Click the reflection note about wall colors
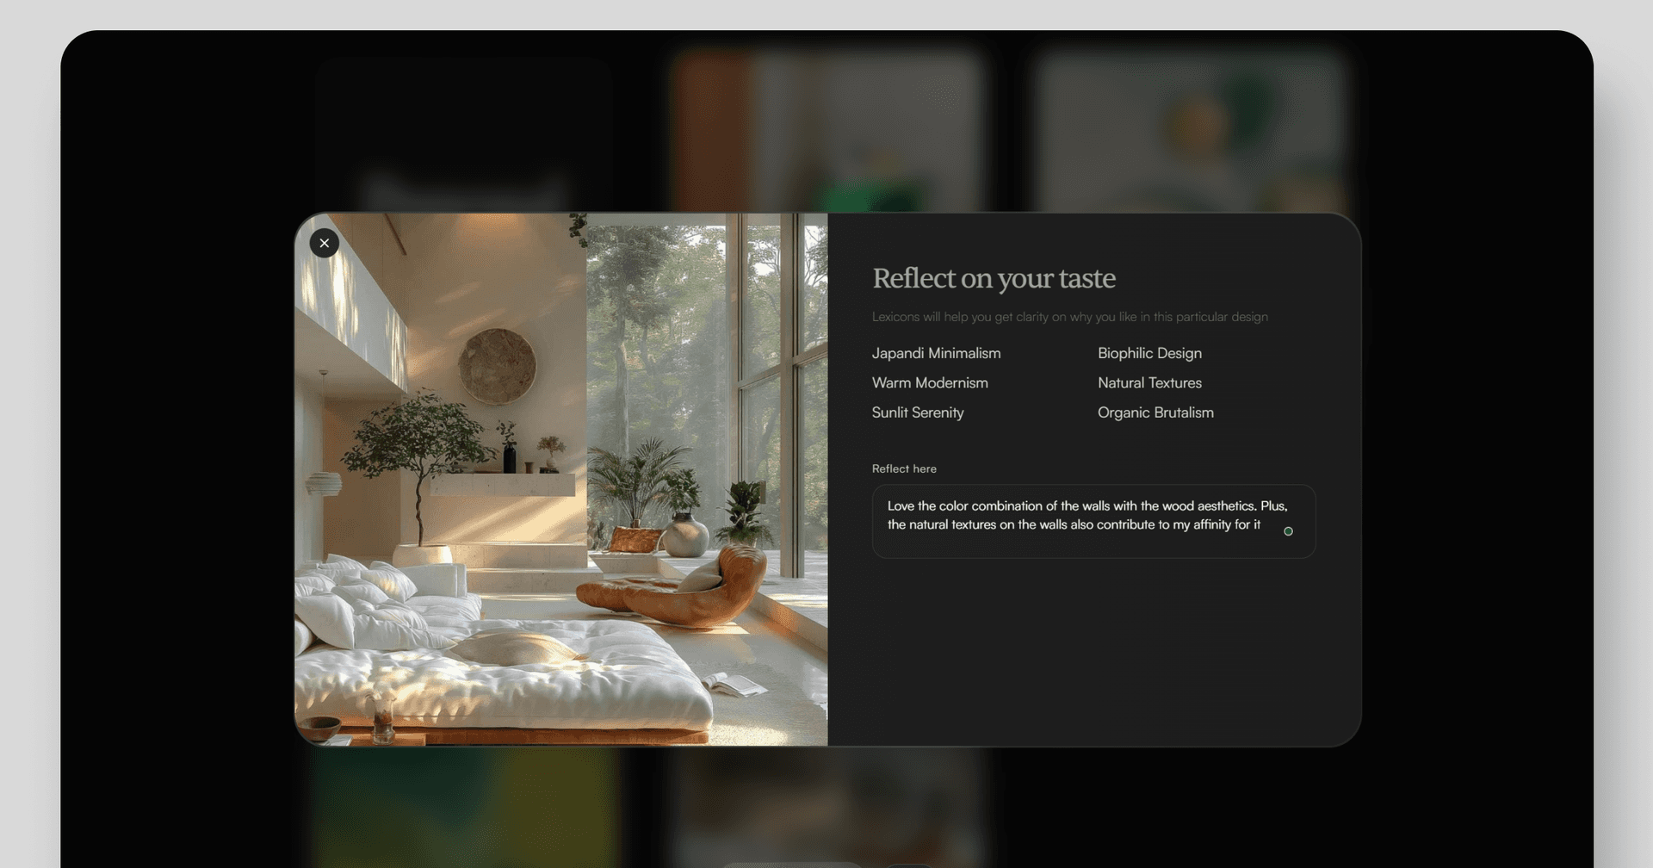1653x868 pixels. (1087, 515)
